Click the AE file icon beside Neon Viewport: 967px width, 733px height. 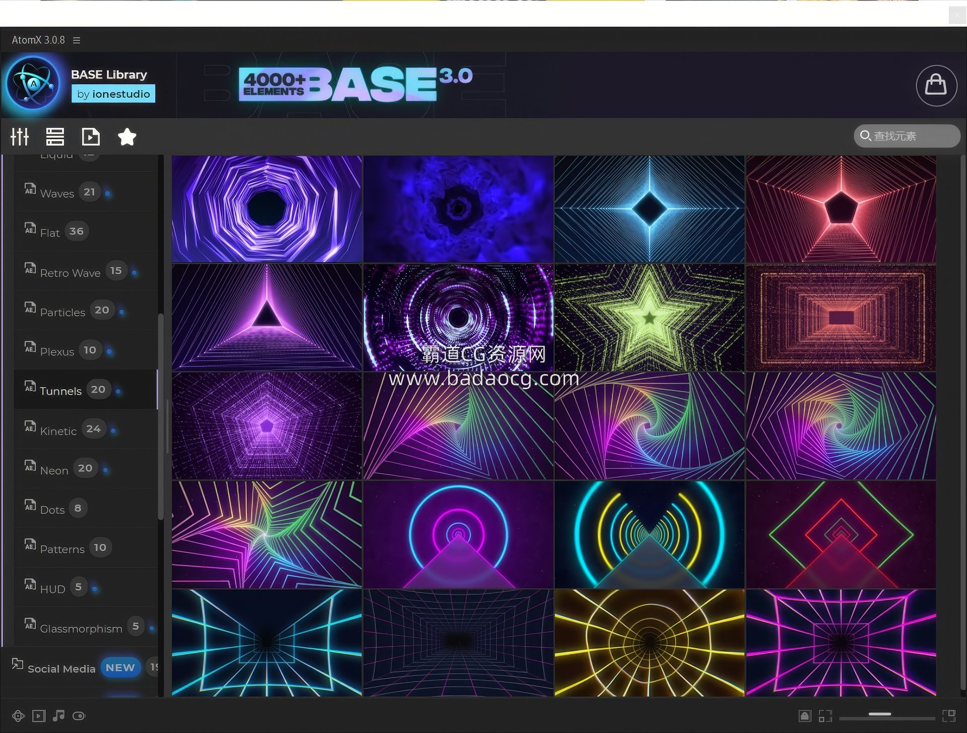30,465
